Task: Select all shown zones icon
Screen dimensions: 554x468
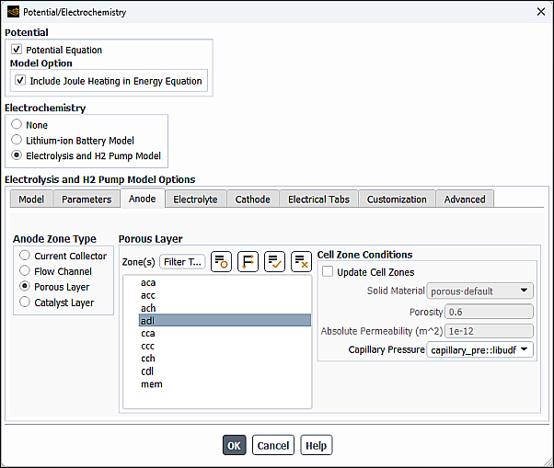Action: [274, 262]
